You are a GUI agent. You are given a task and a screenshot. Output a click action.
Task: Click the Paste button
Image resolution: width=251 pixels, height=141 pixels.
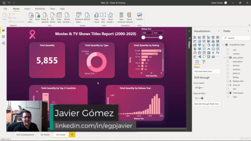(x=4, y=16)
